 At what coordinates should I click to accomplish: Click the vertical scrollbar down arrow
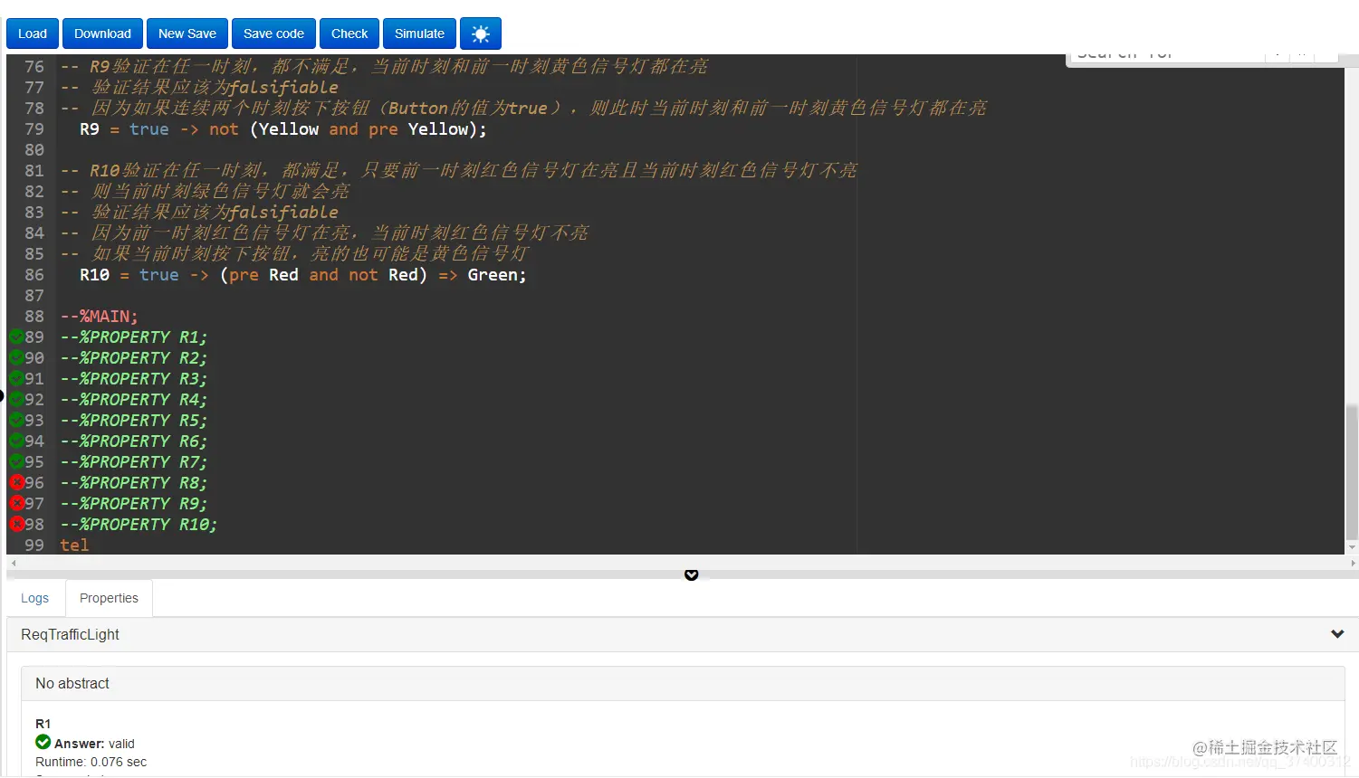pos(1353,547)
